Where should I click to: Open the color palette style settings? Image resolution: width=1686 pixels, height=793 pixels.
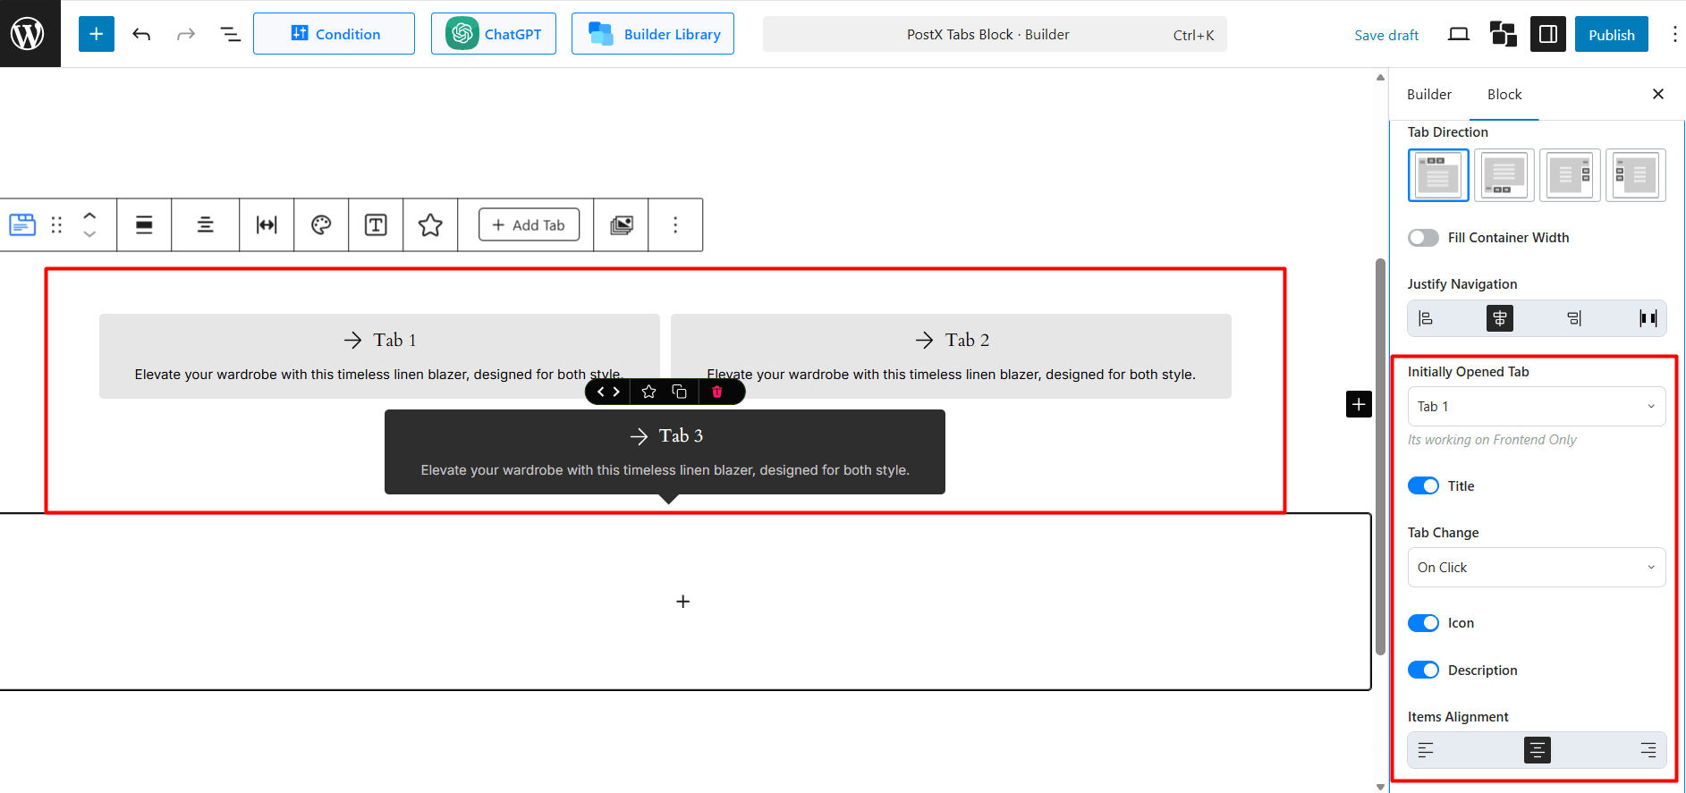pos(321,225)
